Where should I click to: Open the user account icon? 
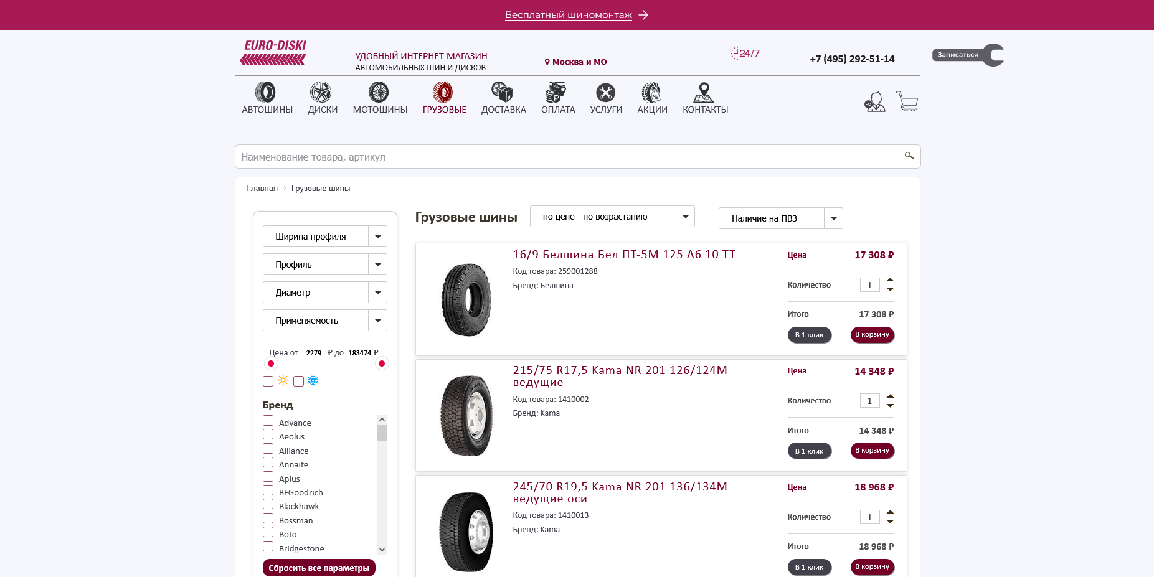(875, 101)
